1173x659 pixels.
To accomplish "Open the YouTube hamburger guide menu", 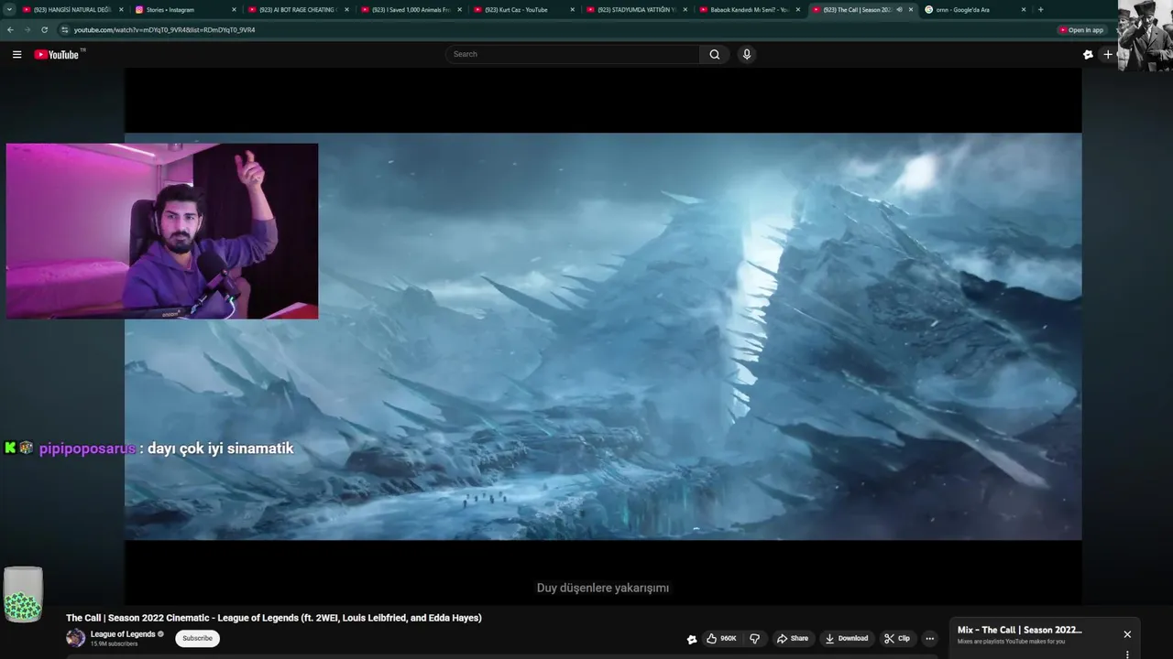I will [x=16, y=54].
